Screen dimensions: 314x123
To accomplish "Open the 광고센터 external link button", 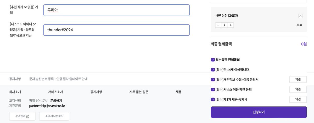I will click(x=22, y=116).
